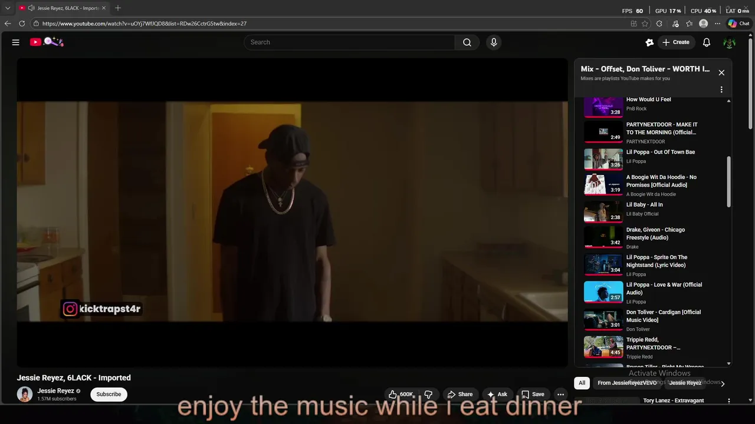Open a new browser tab
The height and width of the screenshot is (424, 755).
click(x=118, y=8)
